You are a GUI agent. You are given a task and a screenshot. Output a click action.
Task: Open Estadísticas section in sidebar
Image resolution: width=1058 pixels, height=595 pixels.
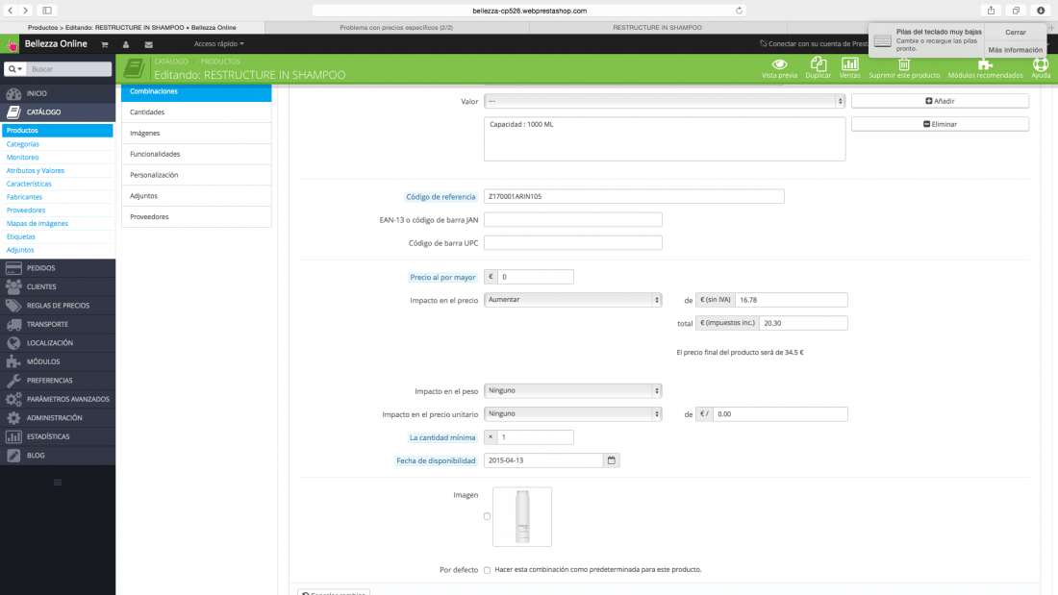[x=58, y=436]
